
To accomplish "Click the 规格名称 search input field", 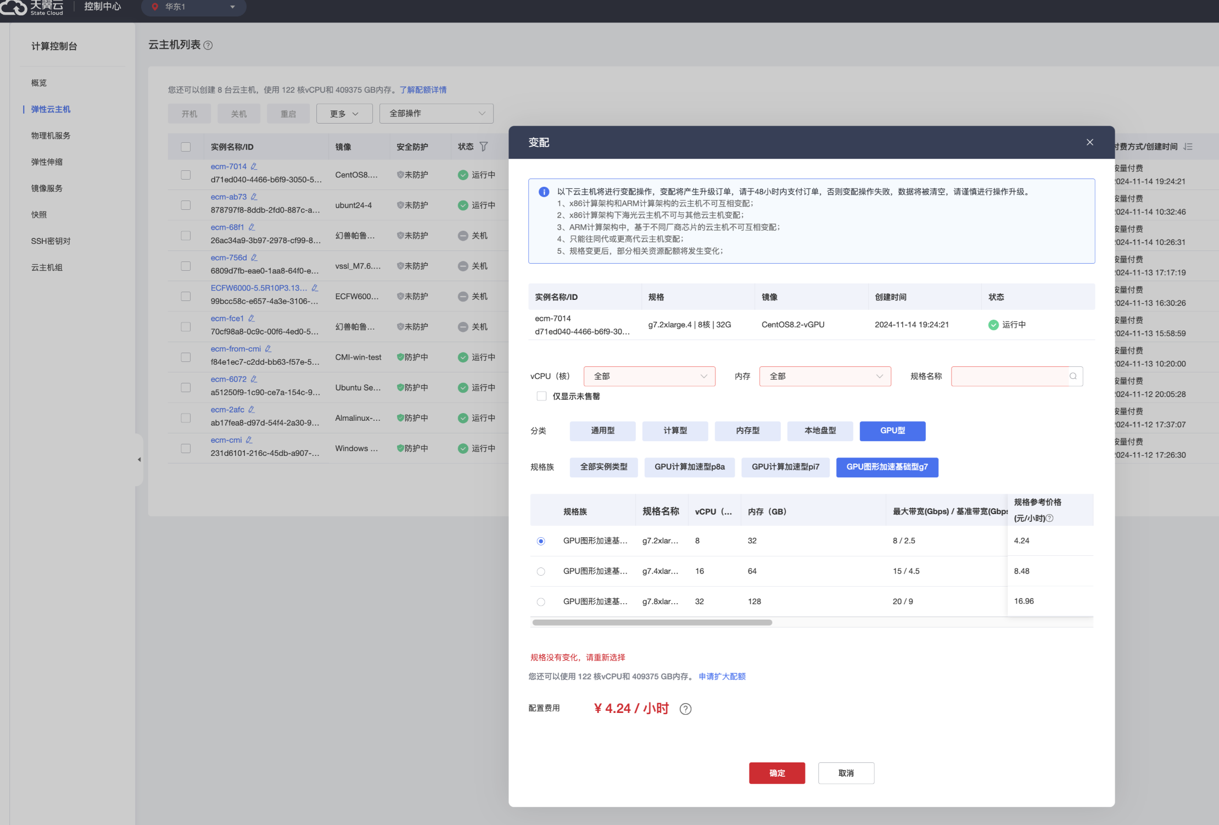I will click(1017, 376).
